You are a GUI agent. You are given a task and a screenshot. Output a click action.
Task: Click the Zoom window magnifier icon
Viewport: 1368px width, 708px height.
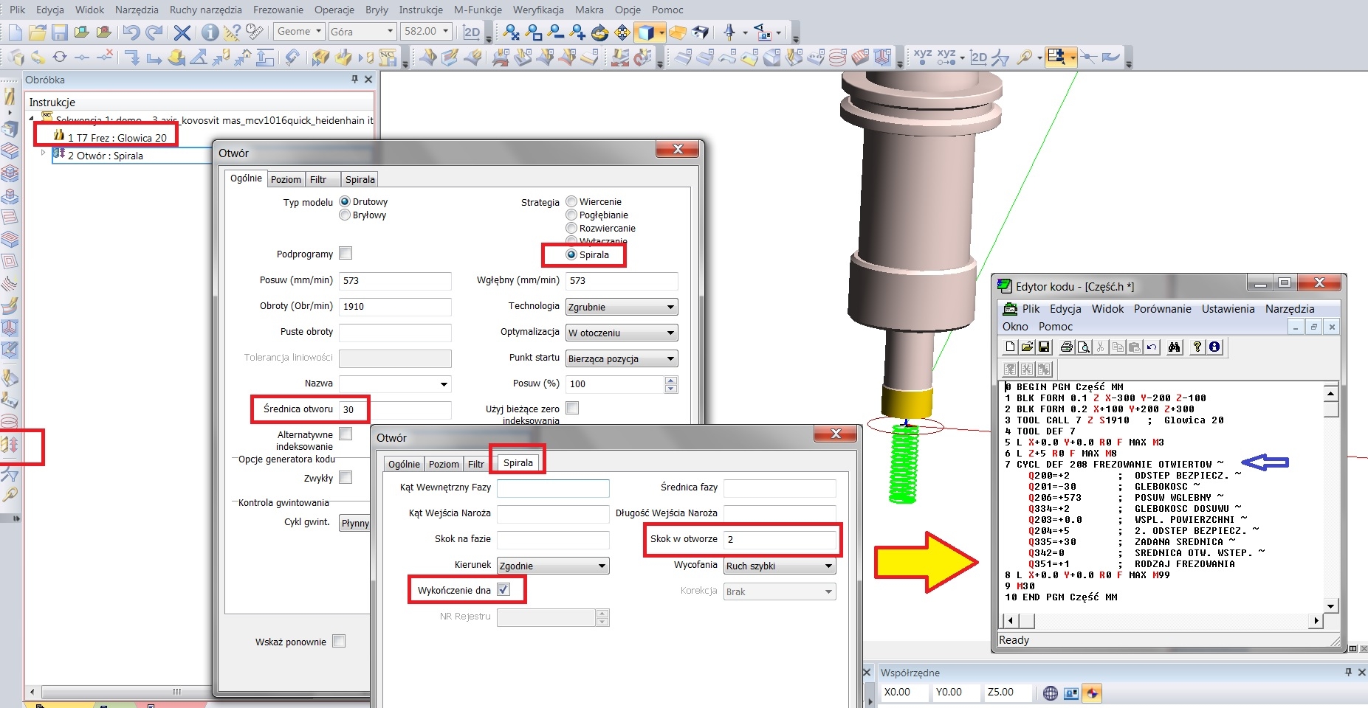534,32
